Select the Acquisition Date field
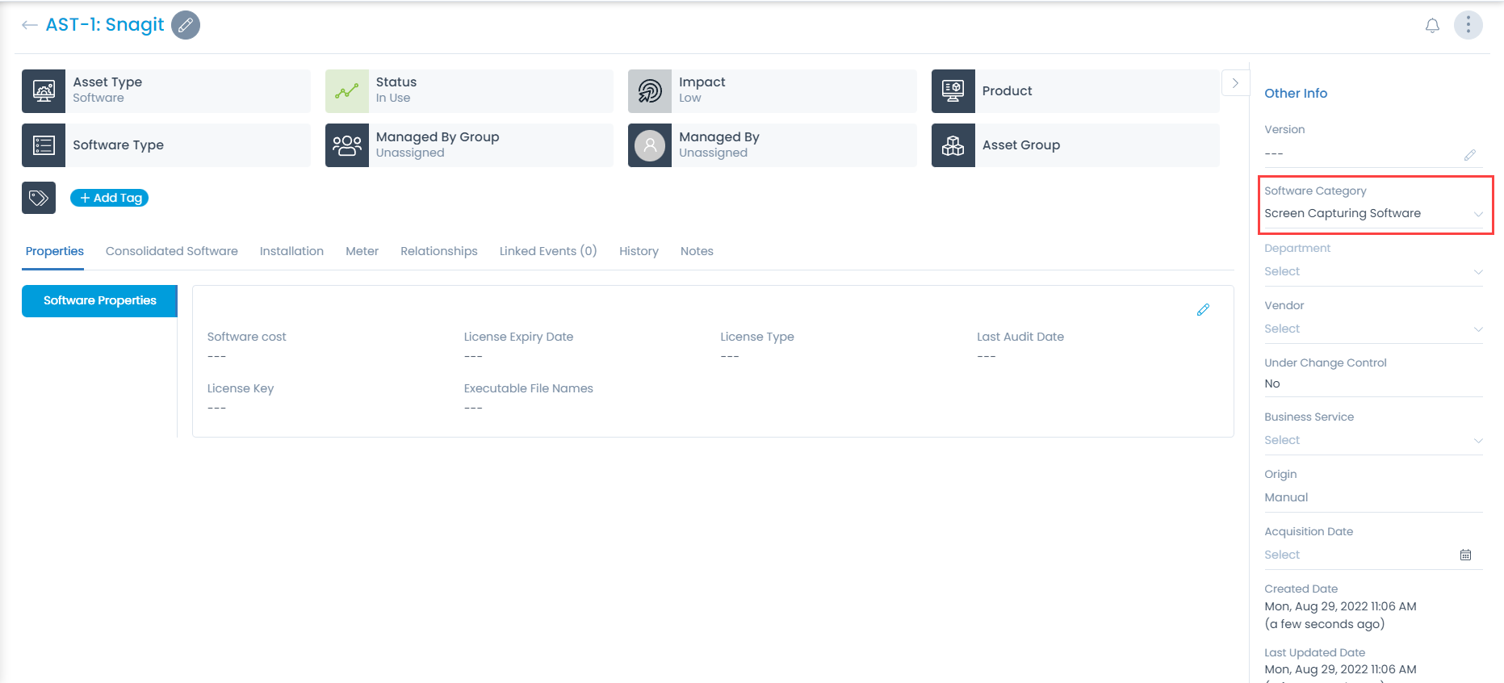1504x683 pixels. click(x=1373, y=555)
